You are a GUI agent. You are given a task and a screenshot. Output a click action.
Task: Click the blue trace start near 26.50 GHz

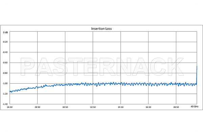(10, 91)
